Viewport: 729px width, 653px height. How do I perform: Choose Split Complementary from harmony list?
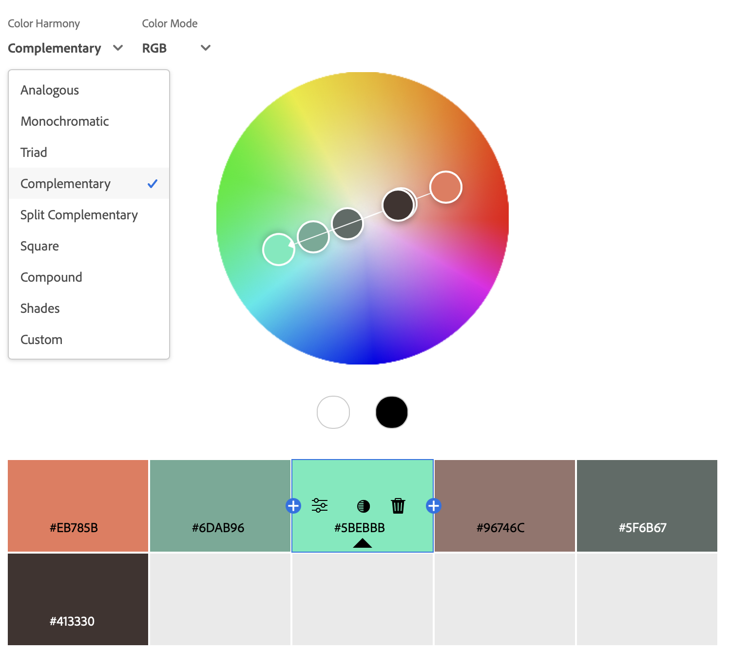79,215
